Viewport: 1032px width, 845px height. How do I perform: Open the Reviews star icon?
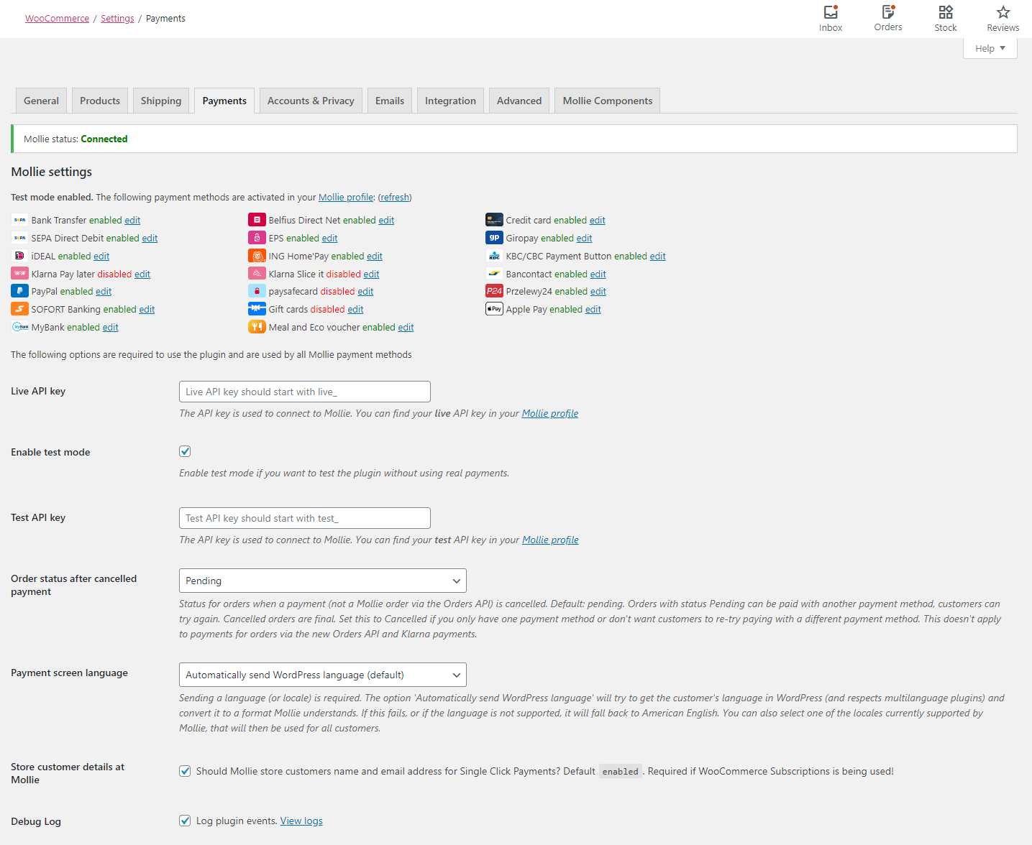click(x=1003, y=12)
